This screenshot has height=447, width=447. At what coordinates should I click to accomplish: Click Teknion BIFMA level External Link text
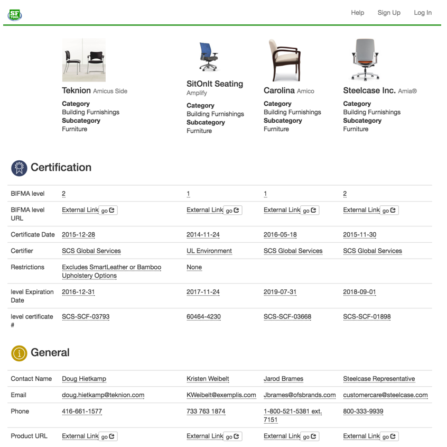(80, 210)
